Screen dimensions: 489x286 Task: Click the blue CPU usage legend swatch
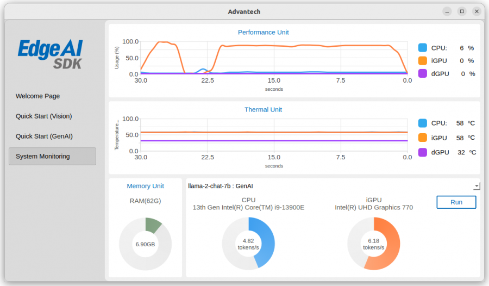423,48
